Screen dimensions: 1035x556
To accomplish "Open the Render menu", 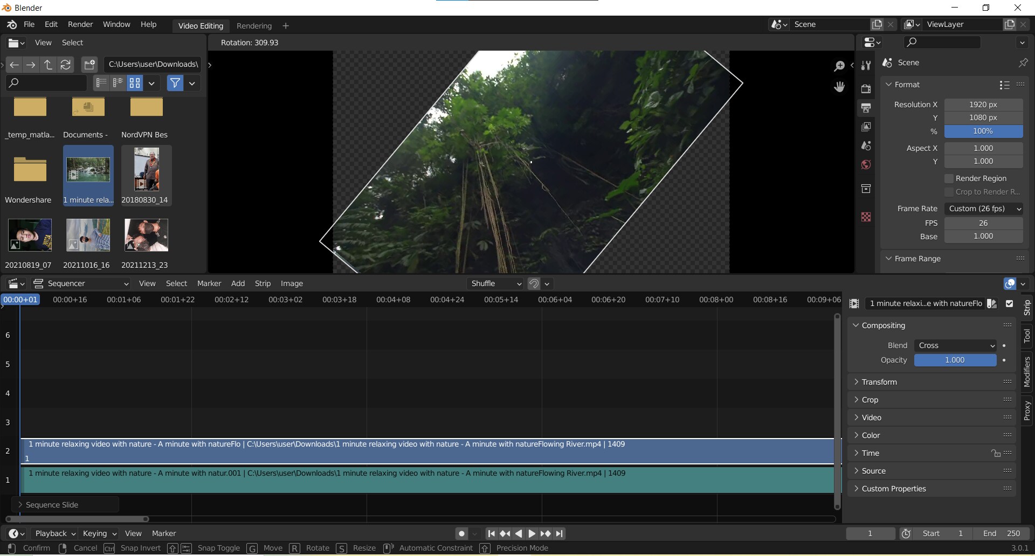I will pos(80,24).
